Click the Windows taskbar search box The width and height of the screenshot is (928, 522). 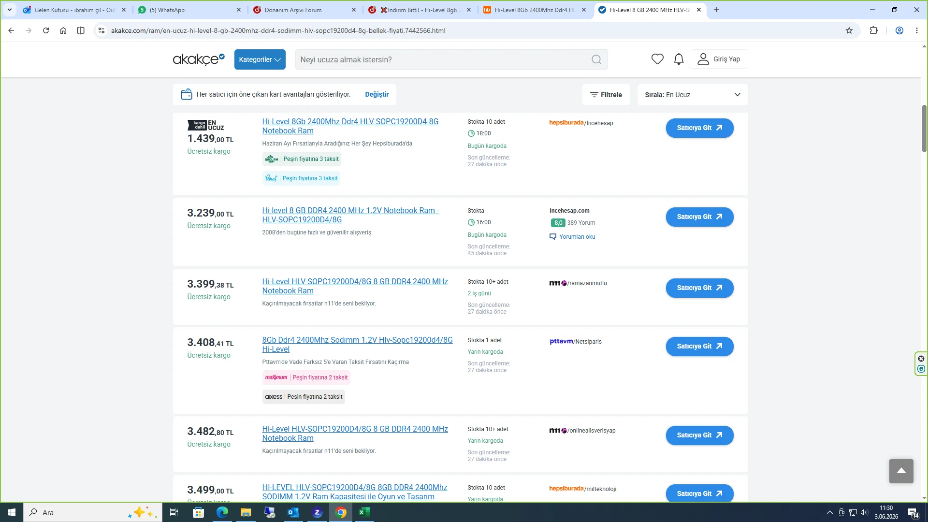pos(93,512)
